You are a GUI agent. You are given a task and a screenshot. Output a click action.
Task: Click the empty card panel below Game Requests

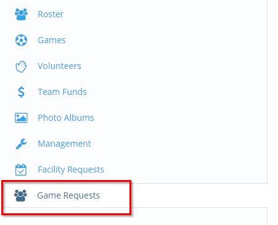197,216
